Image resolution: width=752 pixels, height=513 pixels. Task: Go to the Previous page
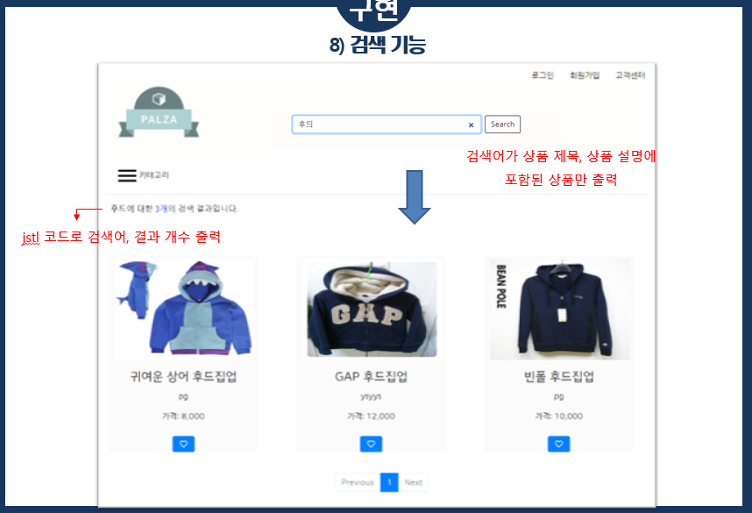[x=358, y=482]
